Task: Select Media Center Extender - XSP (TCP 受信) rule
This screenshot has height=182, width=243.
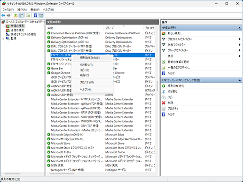Action: [75, 126]
